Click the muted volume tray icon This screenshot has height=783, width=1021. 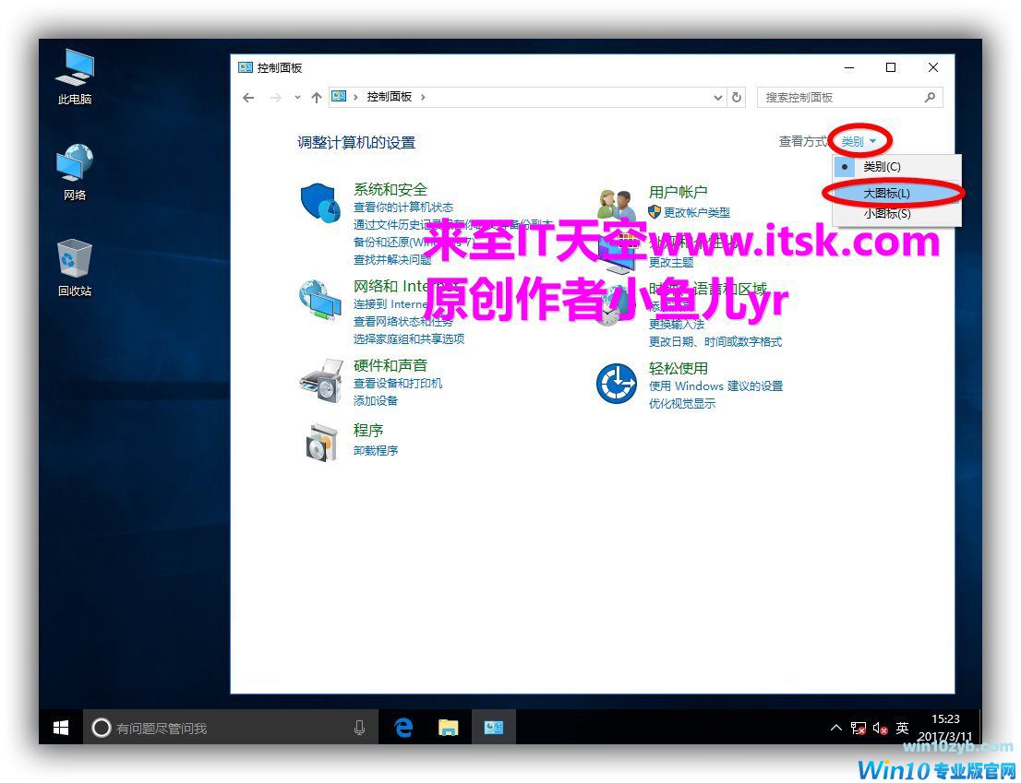coord(880,729)
